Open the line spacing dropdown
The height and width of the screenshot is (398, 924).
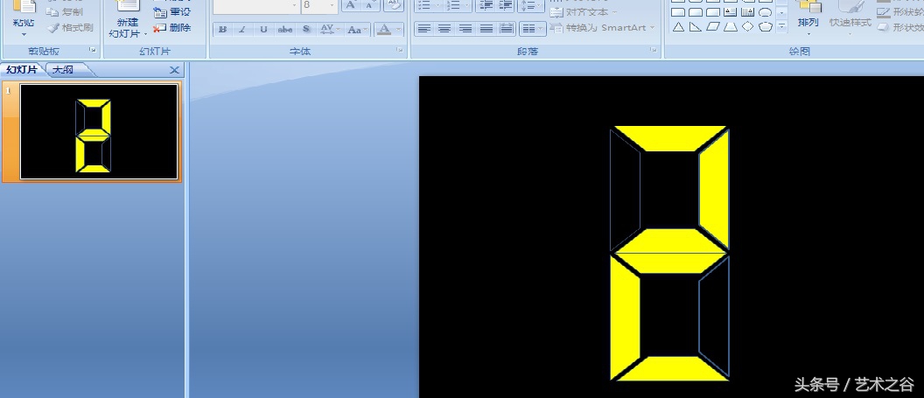pyautogui.click(x=531, y=5)
